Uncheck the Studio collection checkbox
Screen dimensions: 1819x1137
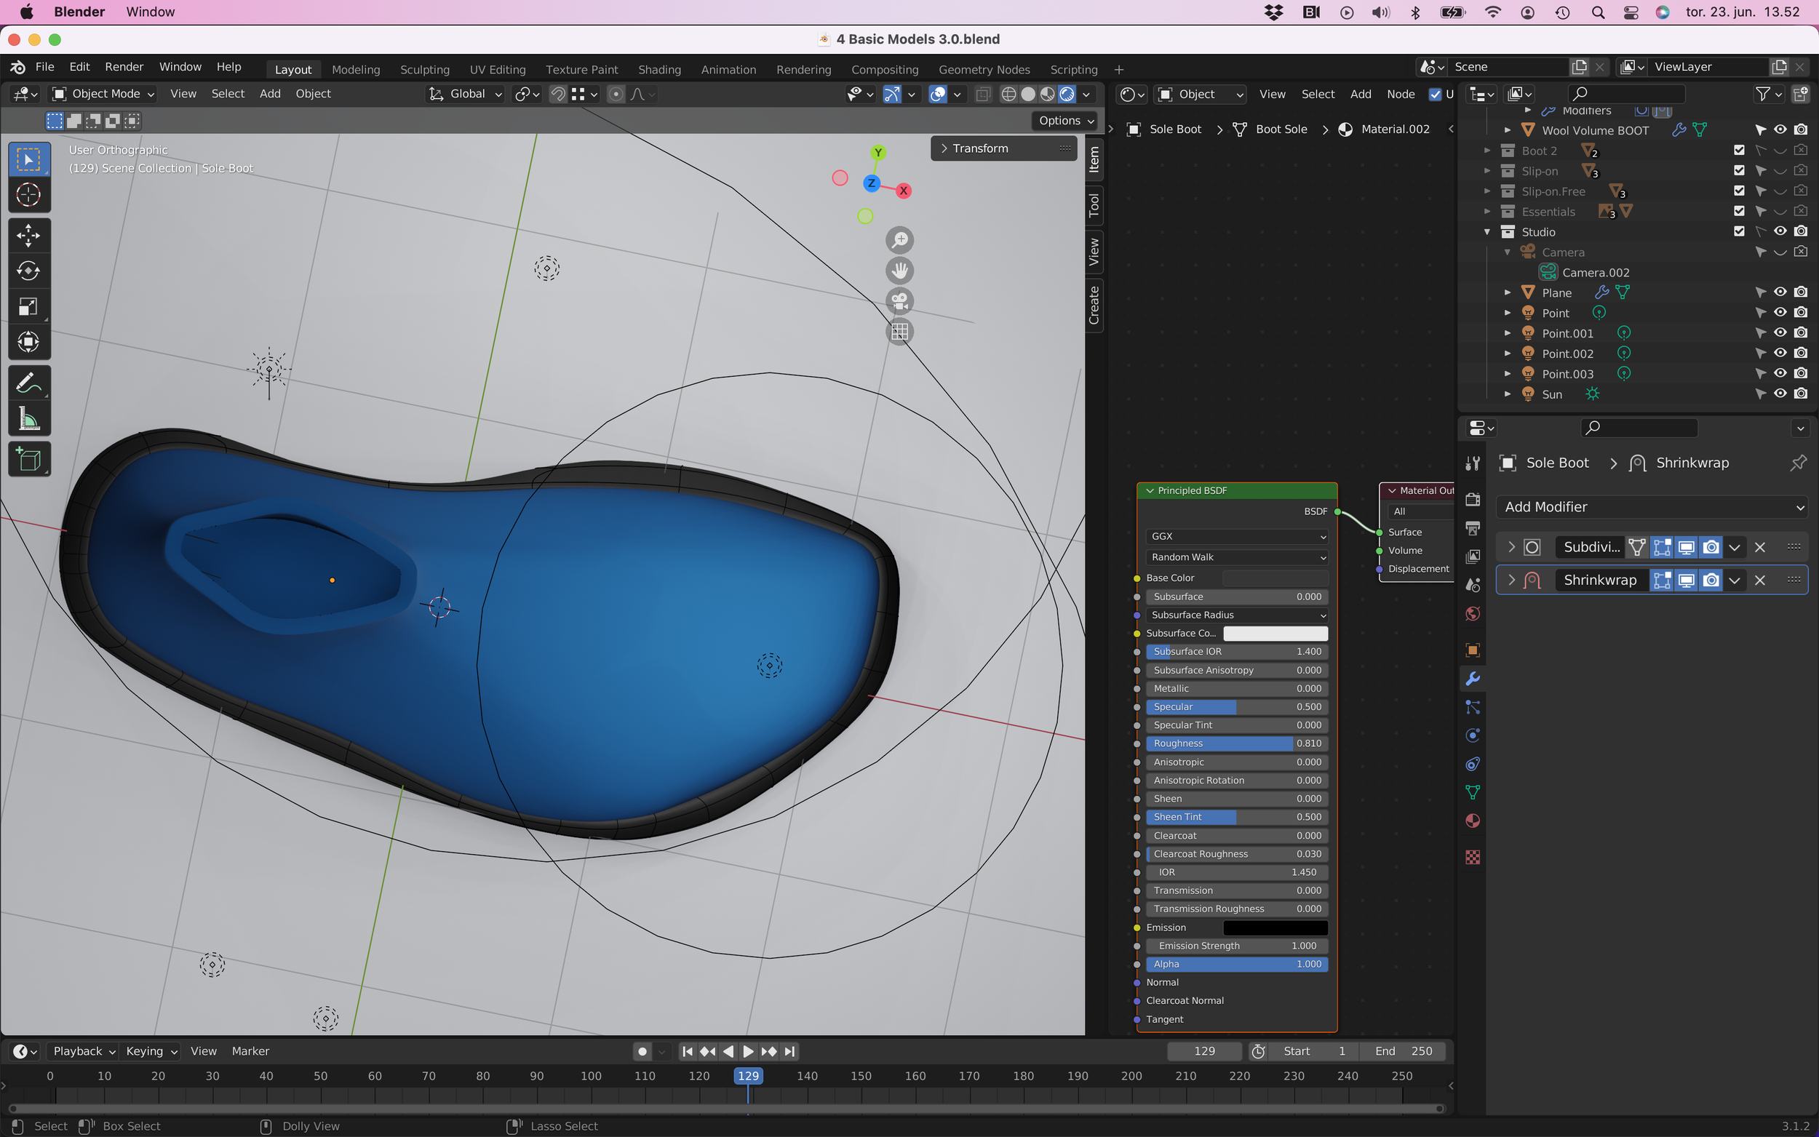pos(1739,231)
